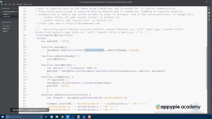Image resolution: width=212 pixels, height=119 pixels.
Task: Click the http://cspisawesome.com link in line 37
Action: 83,23
